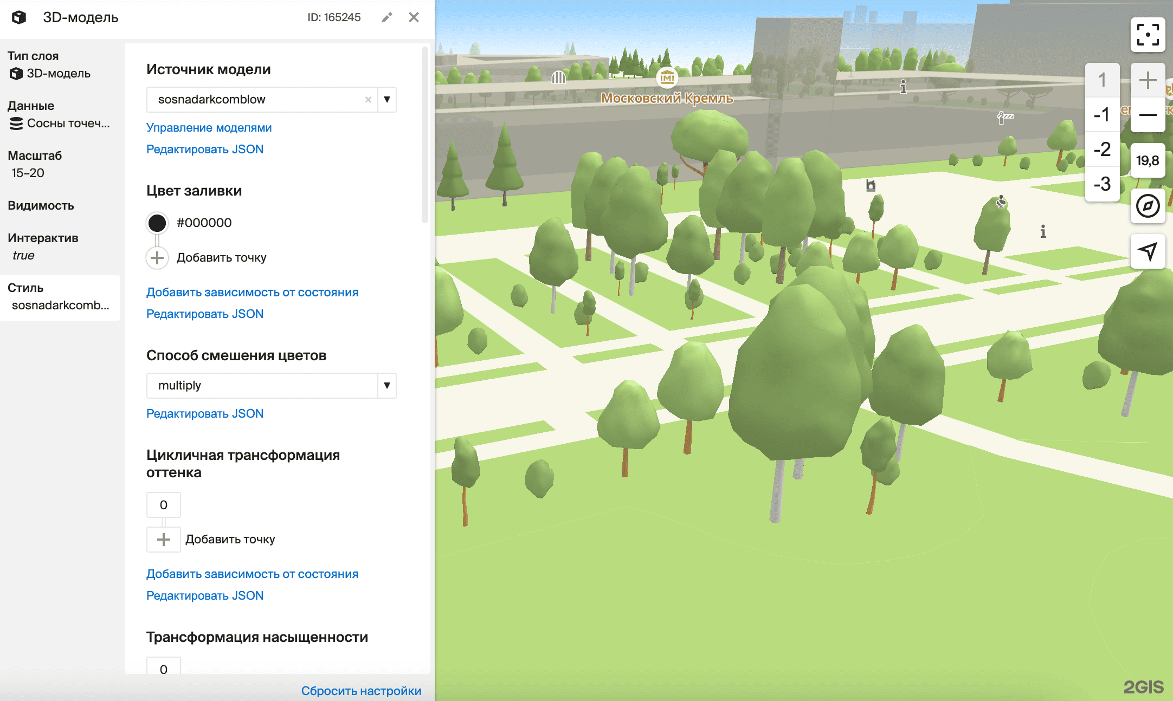Screen dimensions: 1173x701
Task: Zoom in using the plus icon
Action: tap(1148, 80)
